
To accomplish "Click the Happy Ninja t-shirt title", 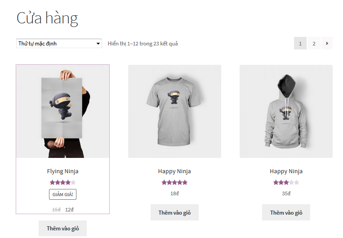I will point(174,171).
